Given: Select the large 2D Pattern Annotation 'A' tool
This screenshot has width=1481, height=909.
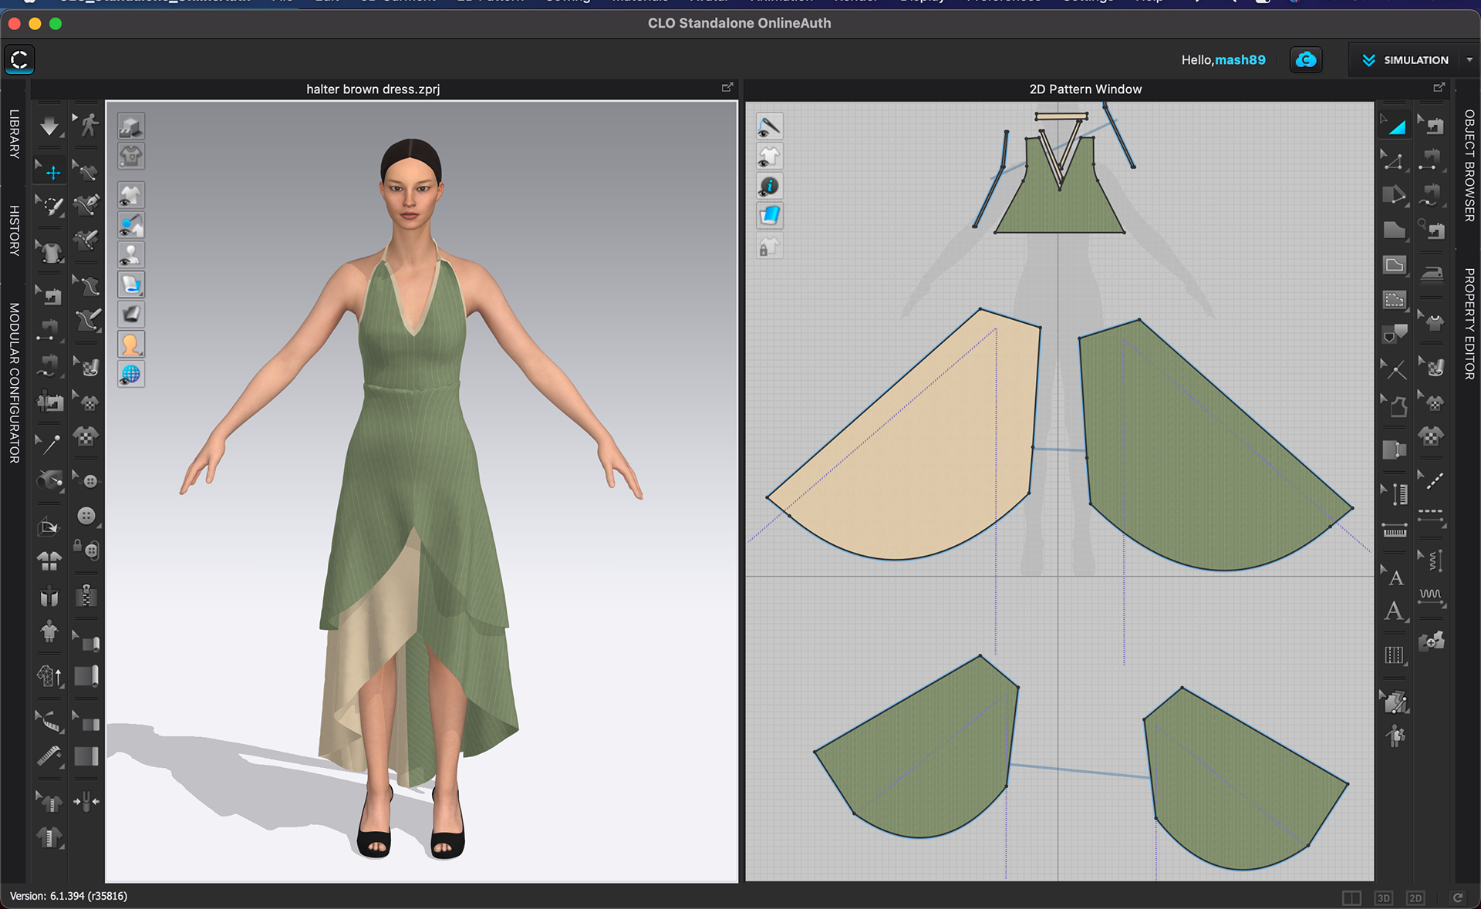Looking at the screenshot, I should coord(1394,612).
